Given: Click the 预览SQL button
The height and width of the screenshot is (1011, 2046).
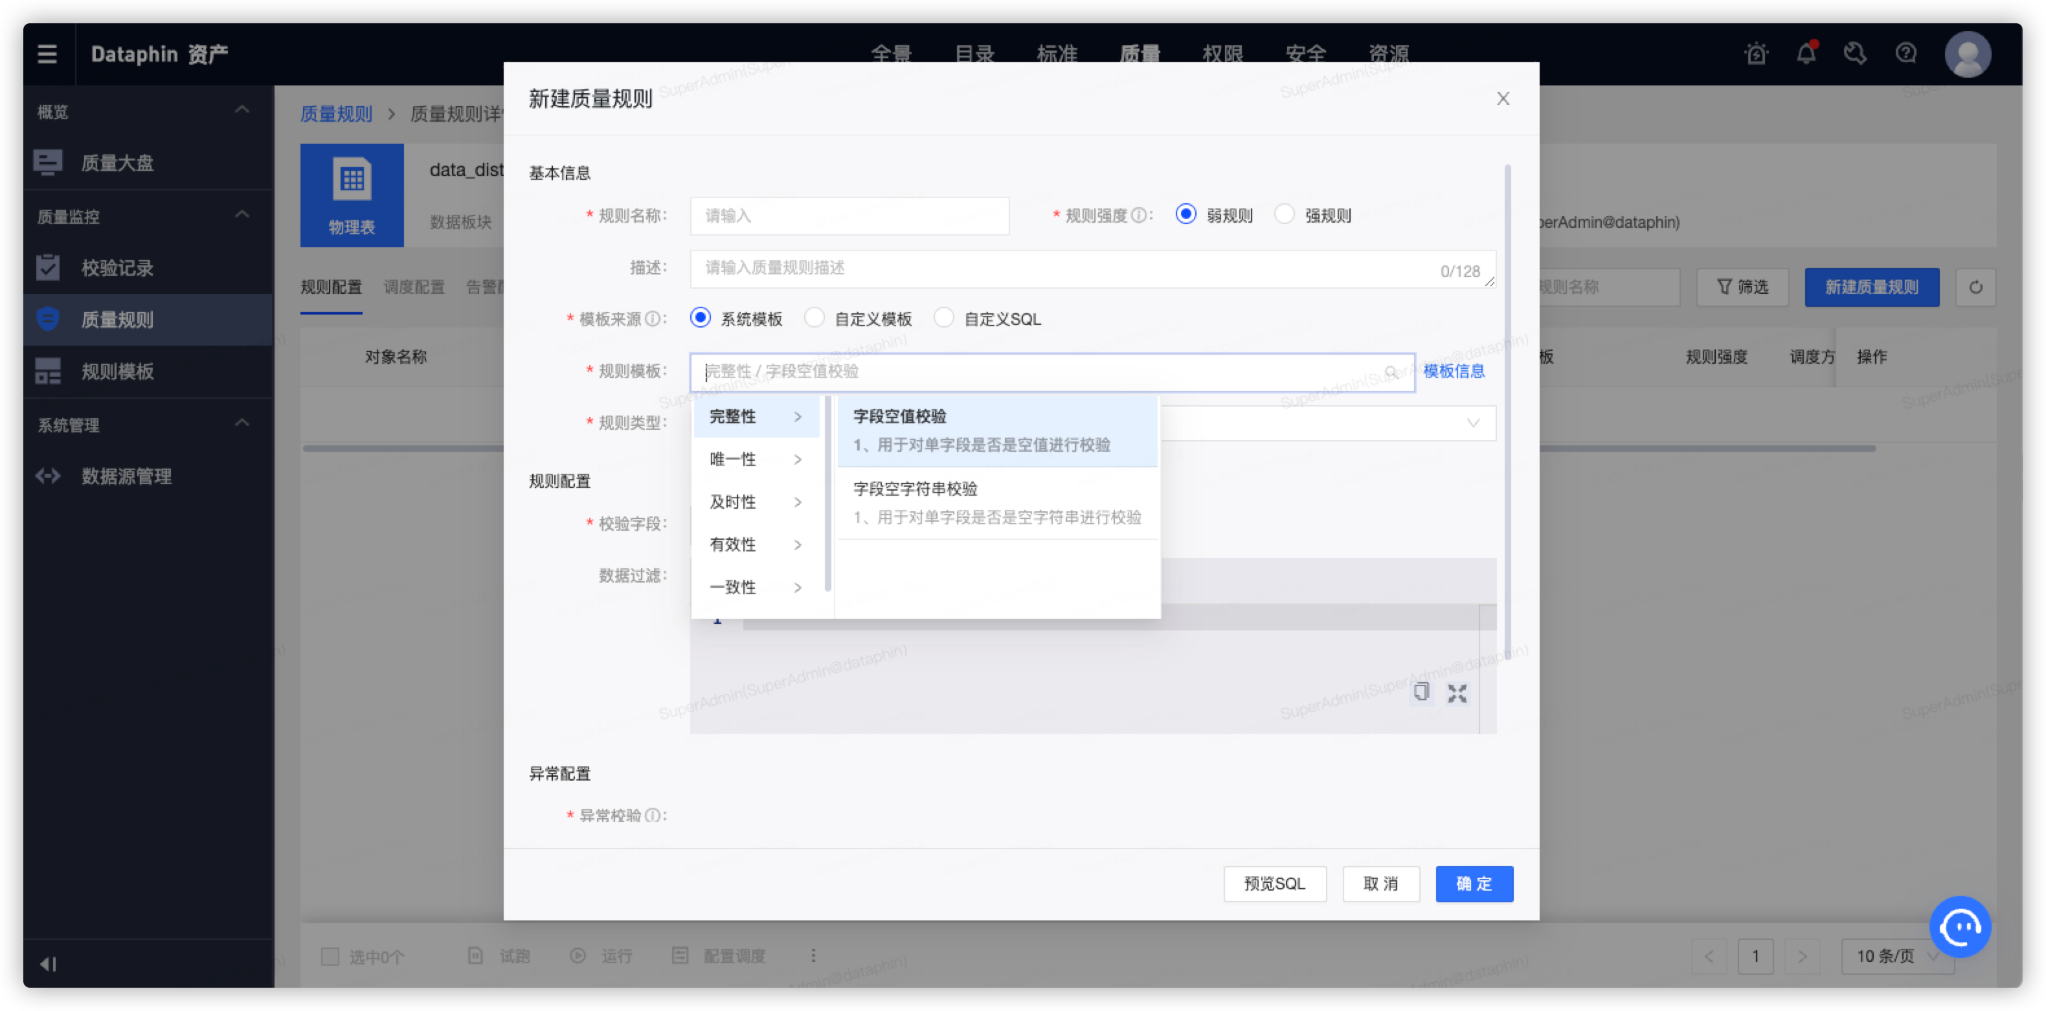Looking at the screenshot, I should (x=1275, y=884).
